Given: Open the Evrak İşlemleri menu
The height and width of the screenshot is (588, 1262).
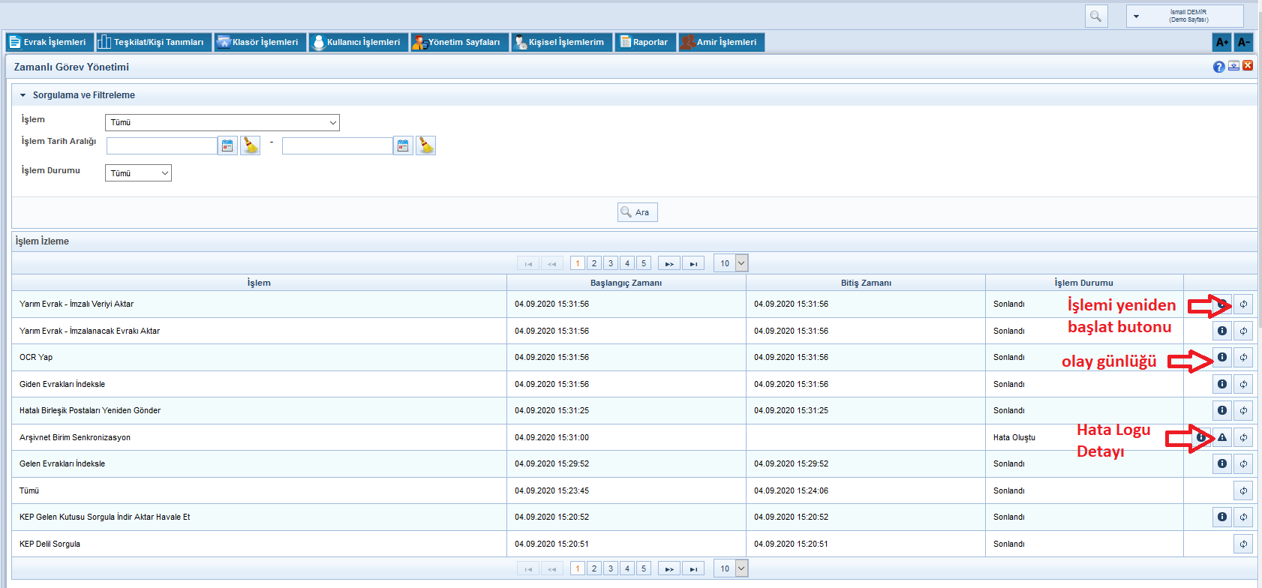Looking at the screenshot, I should pyautogui.click(x=50, y=42).
